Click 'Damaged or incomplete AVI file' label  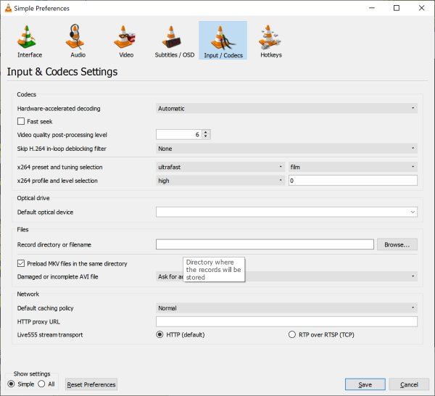pos(58,276)
